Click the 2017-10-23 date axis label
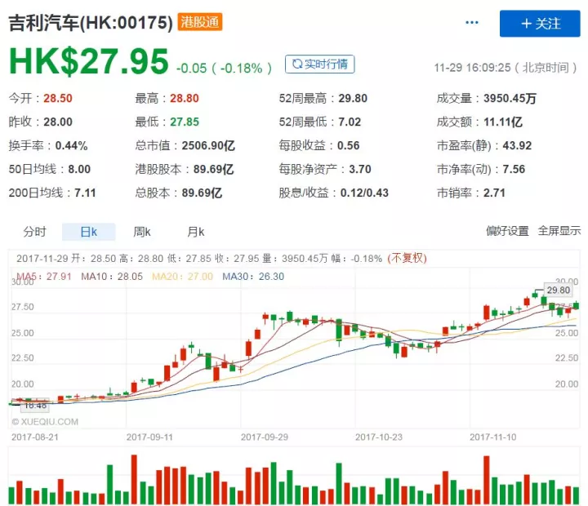588x506 pixels. (379, 437)
